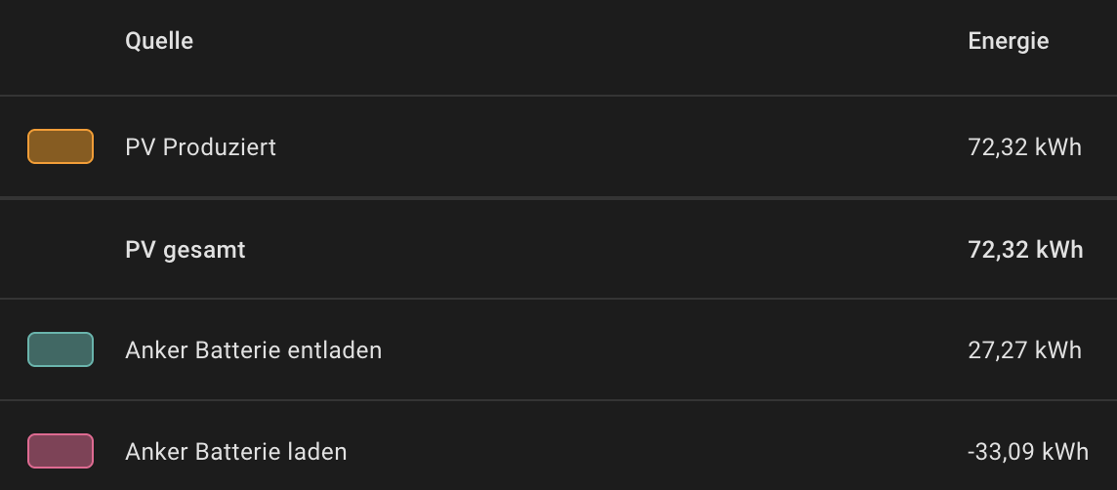The height and width of the screenshot is (490, 1117).
Task: Open the PV Produziert table row
Action: point(558,146)
